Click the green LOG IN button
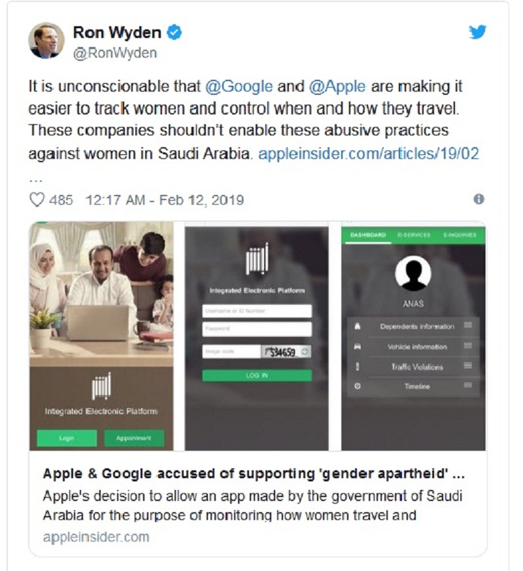 [x=257, y=375]
